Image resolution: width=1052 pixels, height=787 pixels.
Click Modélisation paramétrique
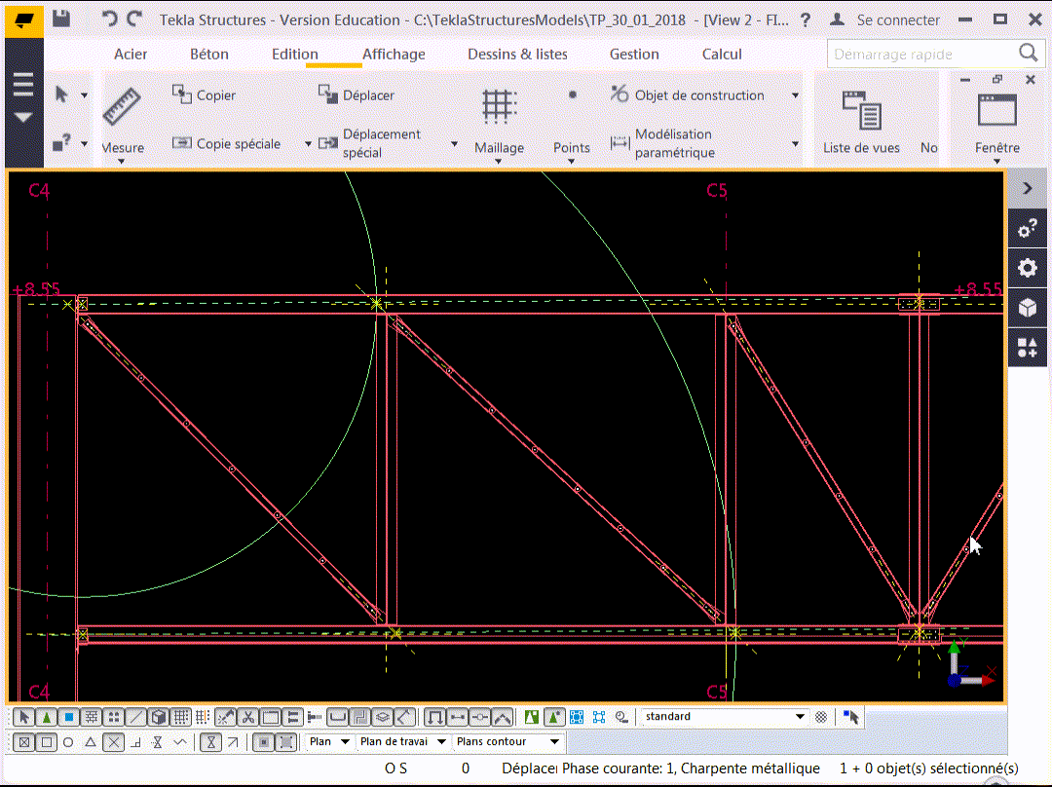[x=663, y=143]
